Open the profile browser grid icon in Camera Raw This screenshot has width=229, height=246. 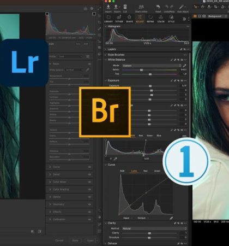[88, 56]
